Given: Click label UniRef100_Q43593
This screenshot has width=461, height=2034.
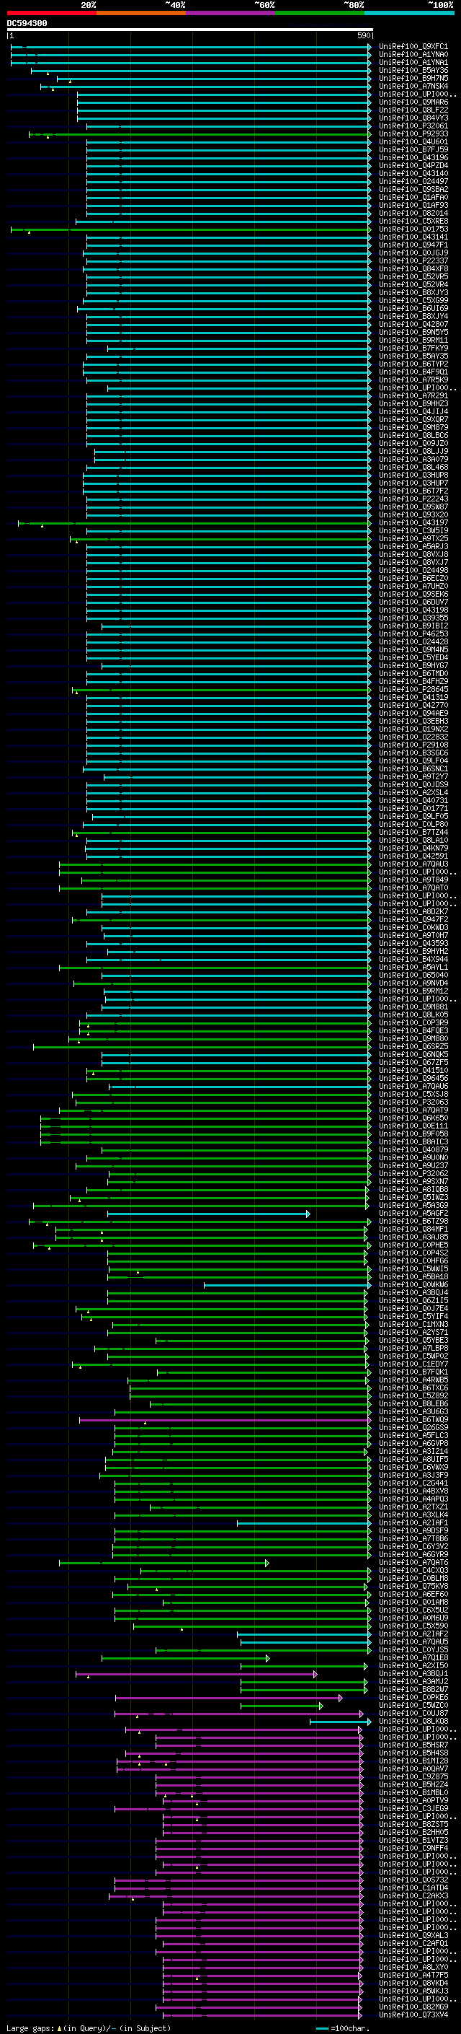Looking at the screenshot, I should pos(413,943).
